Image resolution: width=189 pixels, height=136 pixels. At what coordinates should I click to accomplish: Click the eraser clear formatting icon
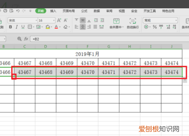tap(65, 27)
